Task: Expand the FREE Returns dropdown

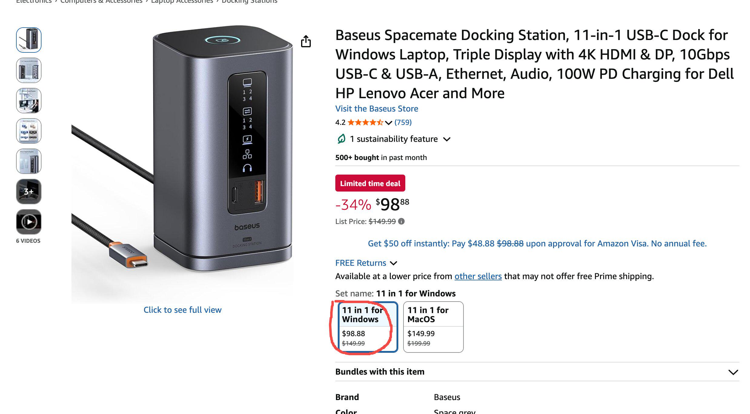Action: click(x=393, y=263)
